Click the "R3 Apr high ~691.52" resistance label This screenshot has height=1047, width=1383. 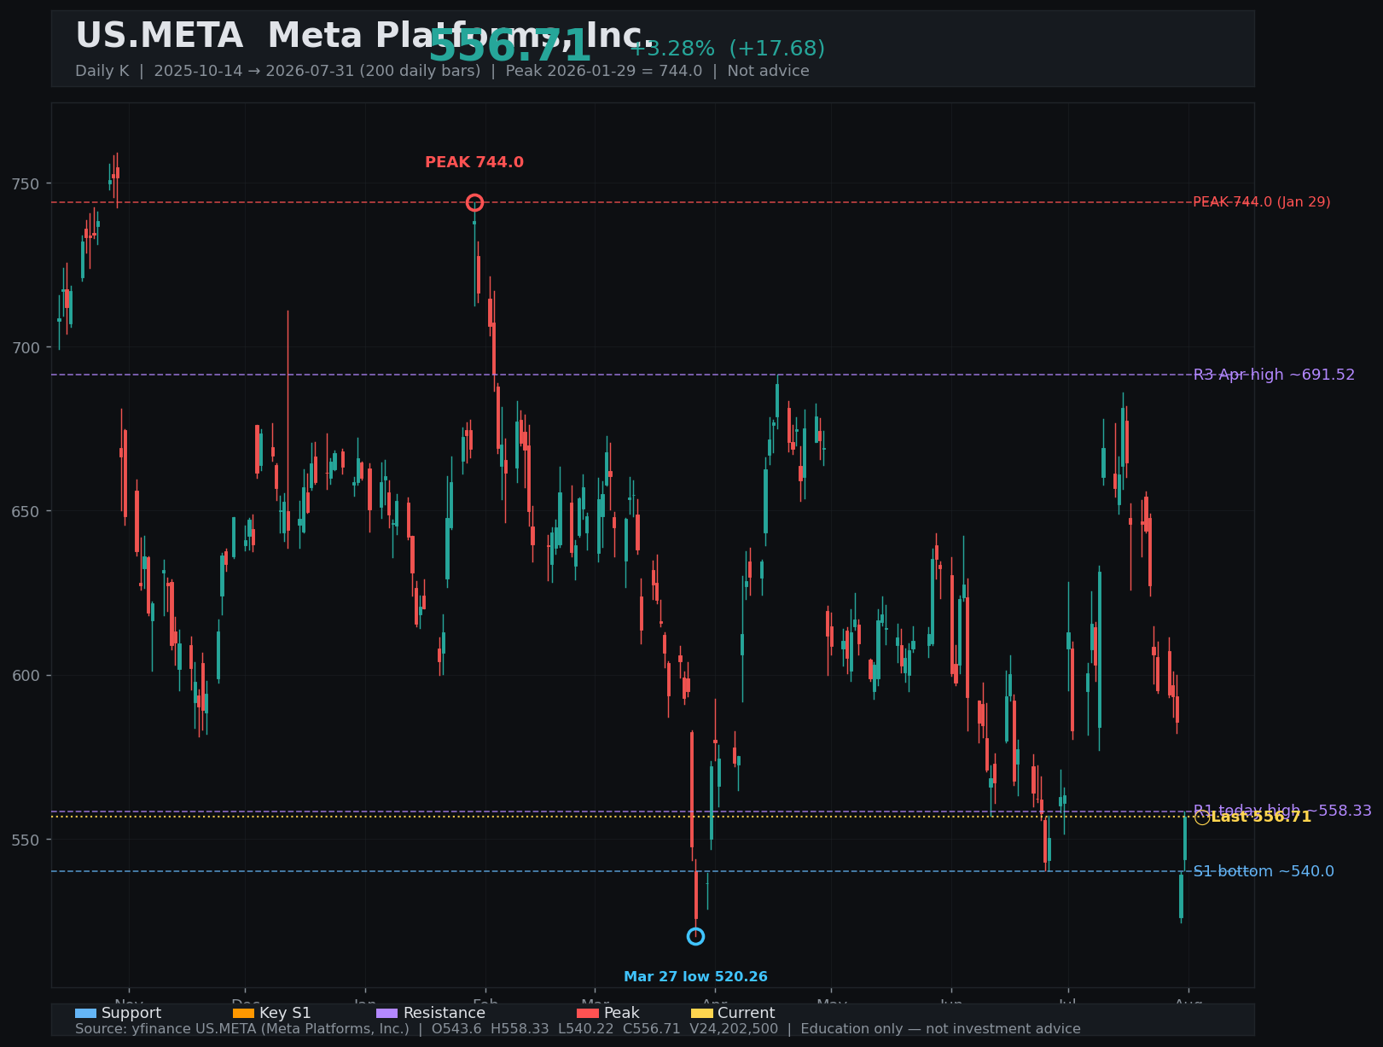click(x=1274, y=375)
